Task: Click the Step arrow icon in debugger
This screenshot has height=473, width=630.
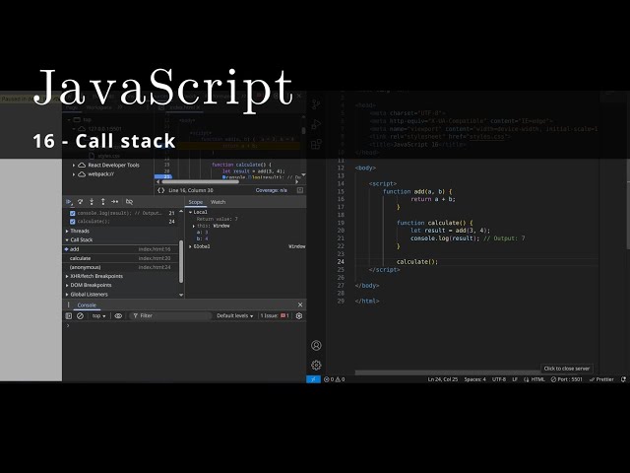Action: (x=115, y=201)
